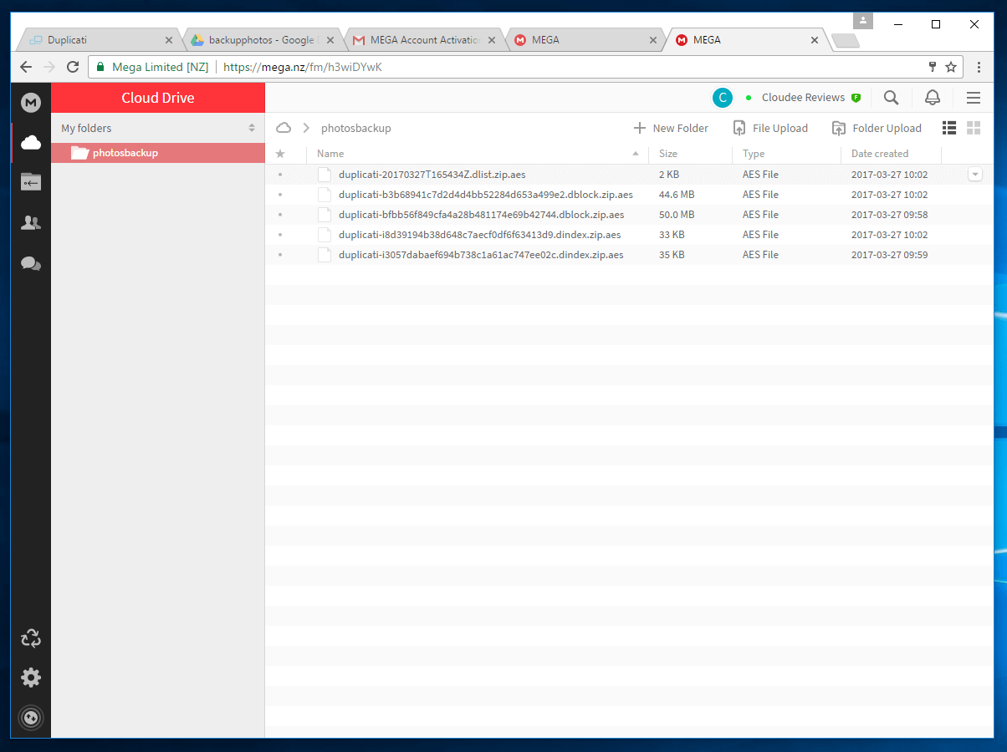Expand the My folders sort arrows
1007x752 pixels.
(252, 128)
